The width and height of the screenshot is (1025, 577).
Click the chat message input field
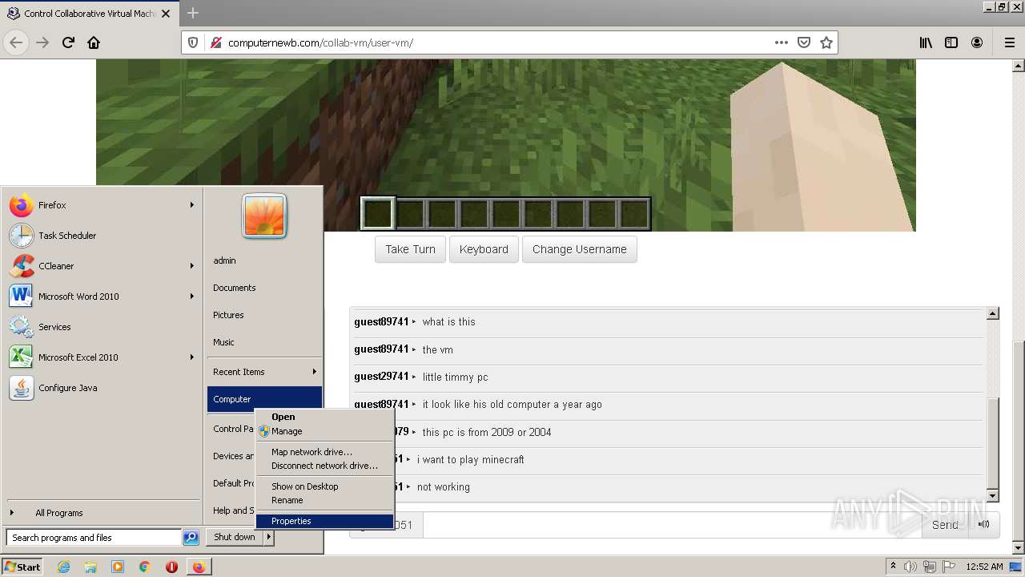click(x=673, y=525)
